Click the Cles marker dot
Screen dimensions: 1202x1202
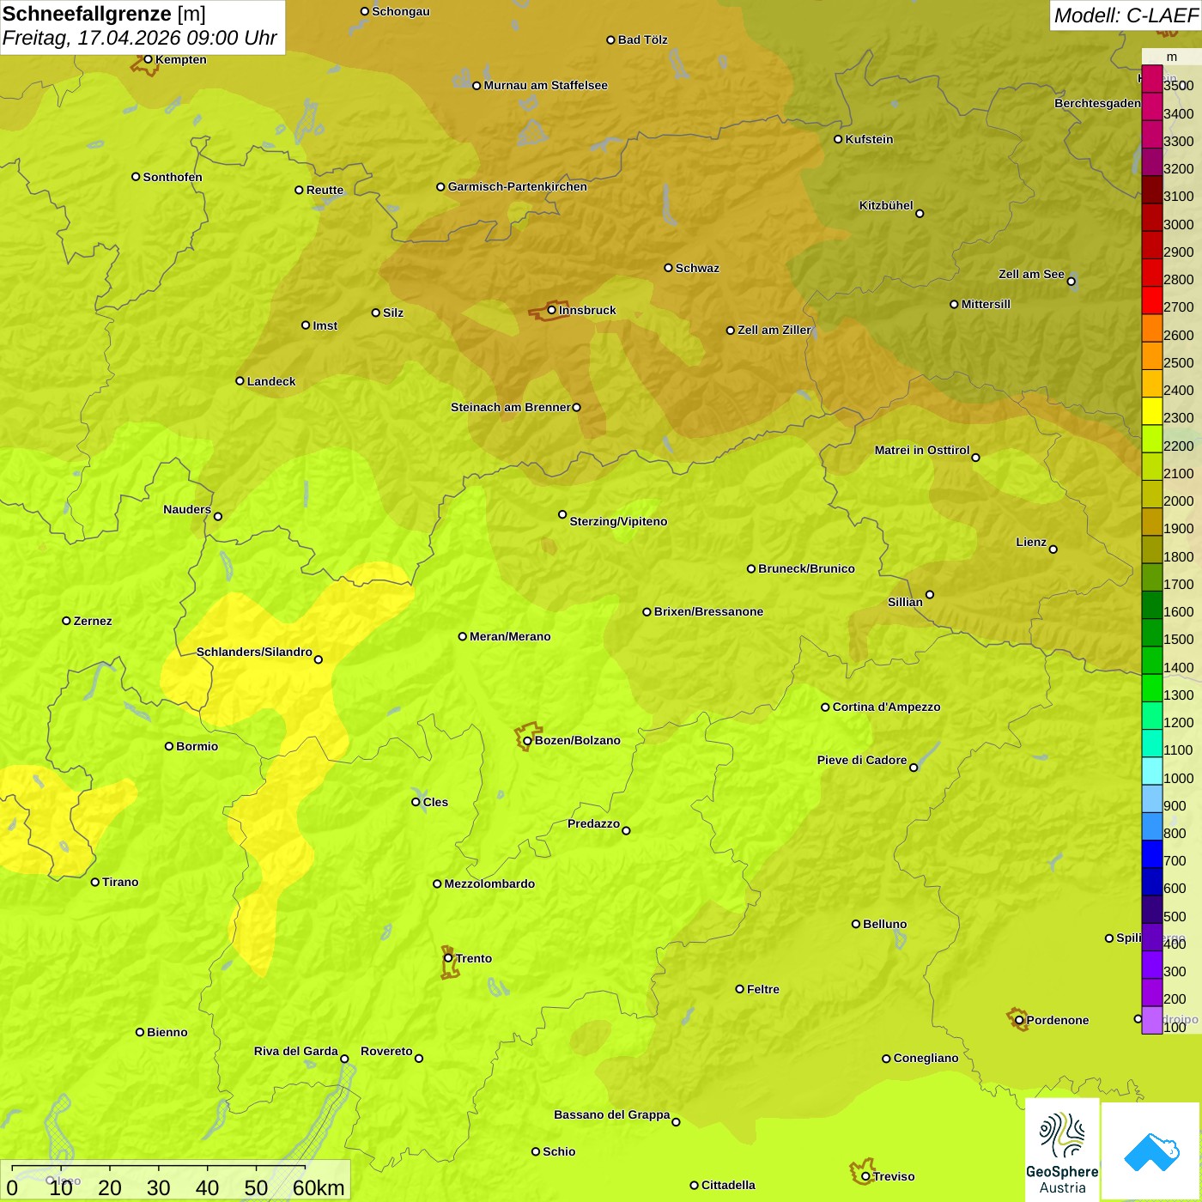click(x=416, y=802)
